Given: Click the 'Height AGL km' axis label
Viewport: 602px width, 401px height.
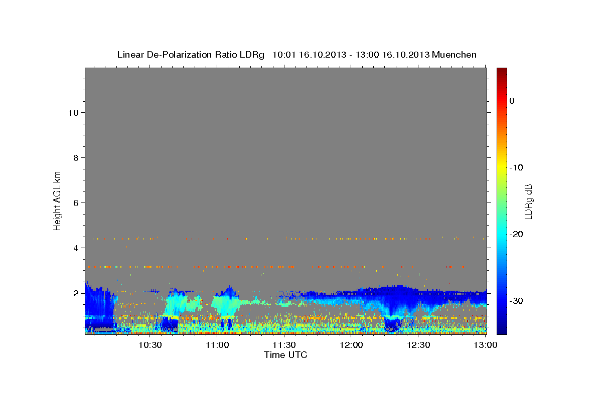Looking at the screenshot, I should (x=57, y=200).
